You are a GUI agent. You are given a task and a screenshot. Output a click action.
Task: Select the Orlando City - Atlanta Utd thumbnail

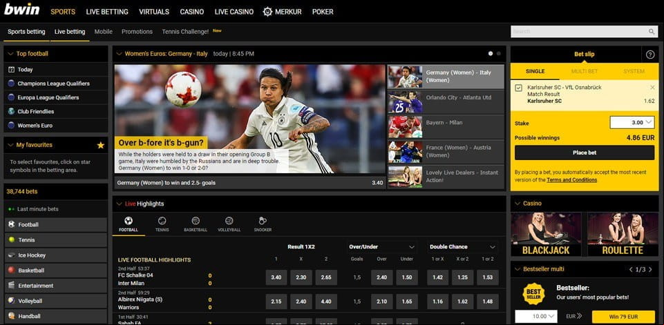(x=406, y=102)
